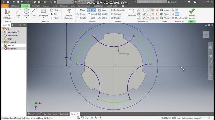Close the Part2 document tab
This screenshot has width=215, height=120.
tap(77, 114)
